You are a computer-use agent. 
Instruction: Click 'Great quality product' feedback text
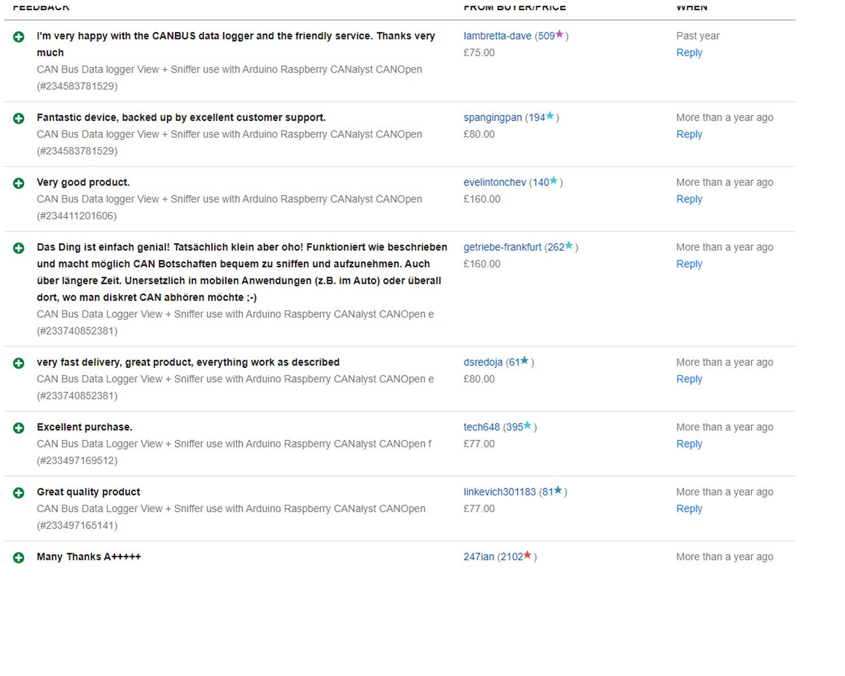click(x=88, y=492)
